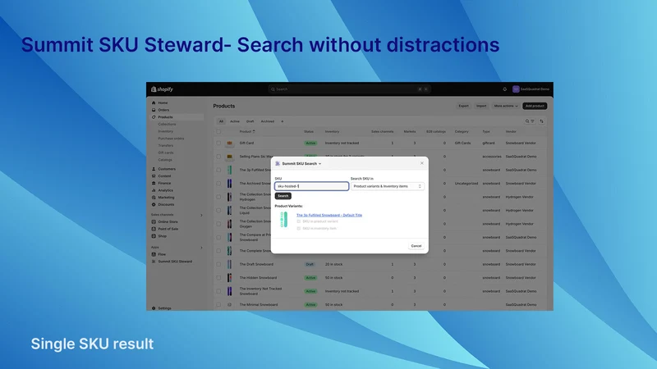Open The Draft Snowboard product row
This screenshot has height=369, width=657.
tap(380, 264)
